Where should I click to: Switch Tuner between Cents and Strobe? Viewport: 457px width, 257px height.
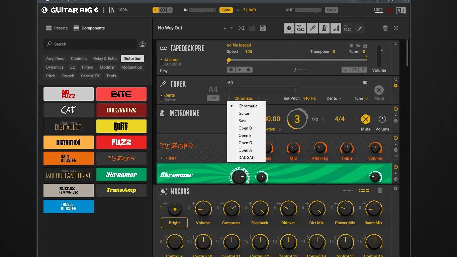click(x=162, y=97)
